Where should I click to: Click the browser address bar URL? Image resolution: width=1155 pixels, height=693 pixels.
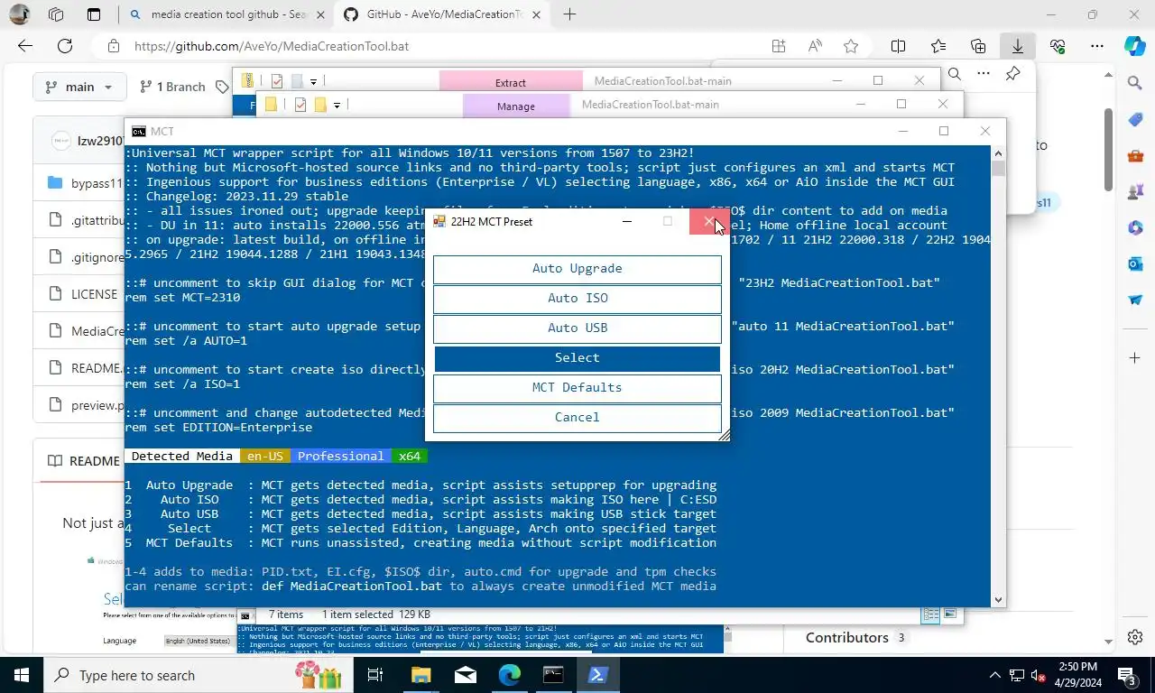point(272,46)
